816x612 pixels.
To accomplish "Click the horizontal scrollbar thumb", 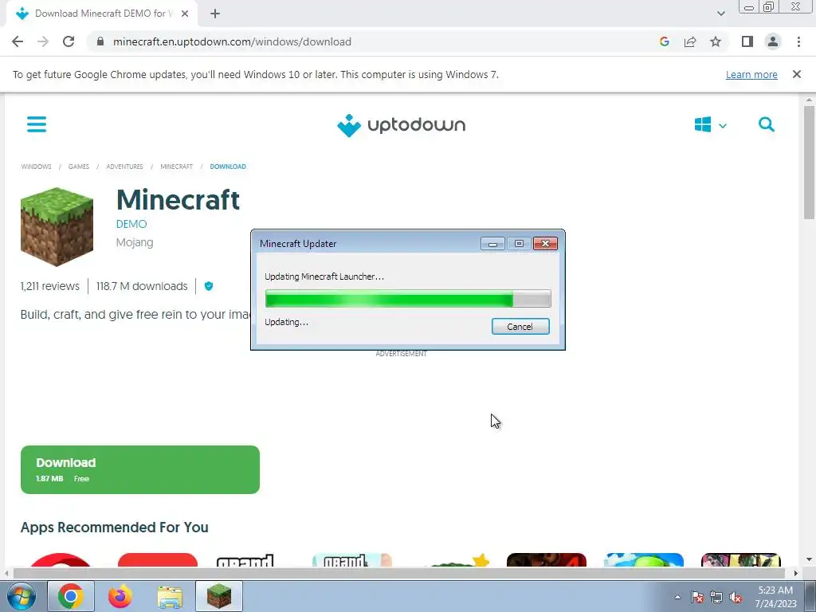I will (399, 573).
